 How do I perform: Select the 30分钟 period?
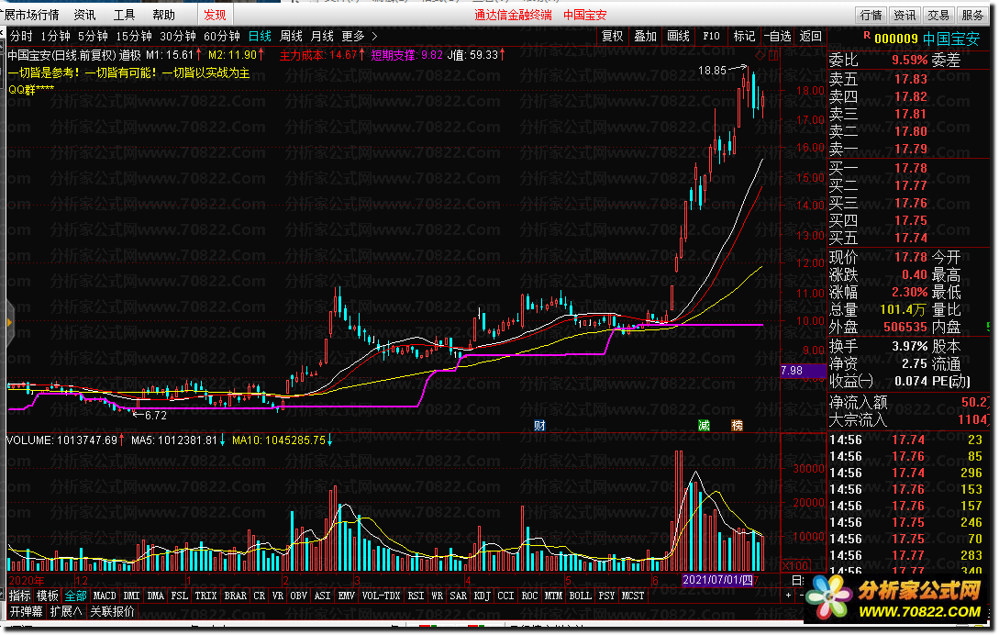[x=178, y=37]
